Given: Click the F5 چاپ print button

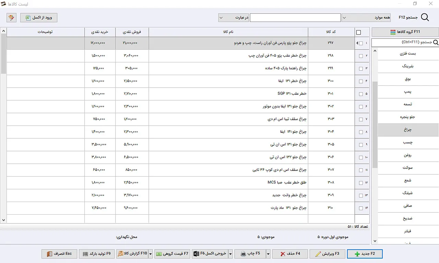Looking at the screenshot, I should coord(250,254).
